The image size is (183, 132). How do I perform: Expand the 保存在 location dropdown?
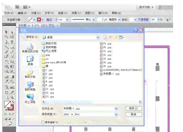coord(98,38)
